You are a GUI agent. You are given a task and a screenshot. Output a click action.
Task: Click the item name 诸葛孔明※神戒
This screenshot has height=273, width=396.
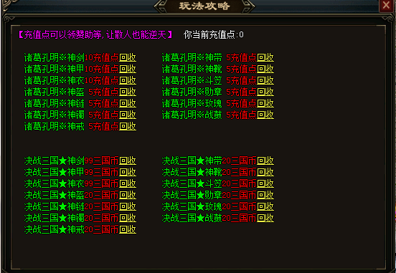[54, 126]
